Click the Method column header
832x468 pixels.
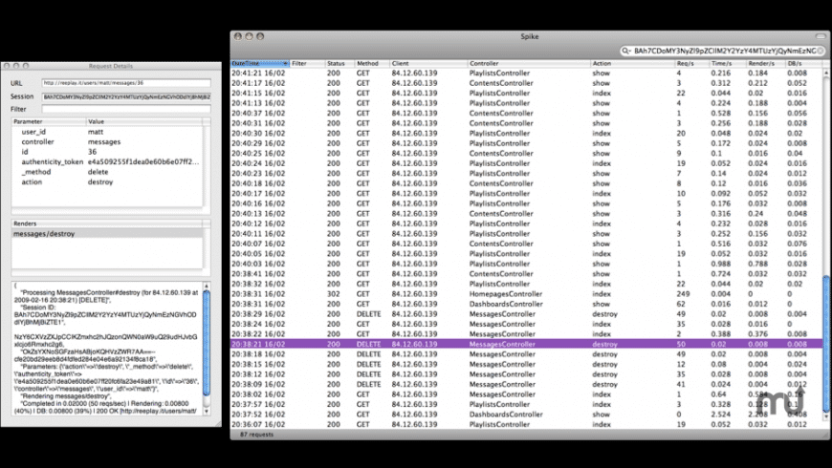point(370,64)
